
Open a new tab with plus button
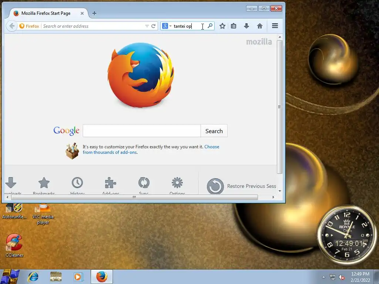click(x=94, y=13)
